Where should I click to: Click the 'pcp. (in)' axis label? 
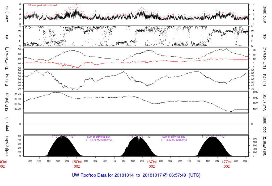click(7, 124)
